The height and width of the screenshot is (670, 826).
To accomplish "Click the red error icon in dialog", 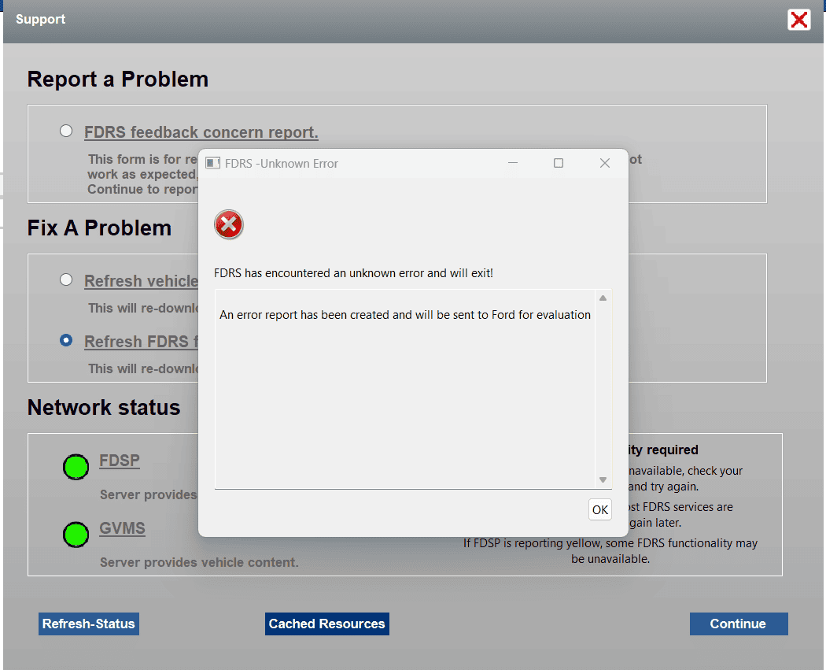I will (x=229, y=226).
